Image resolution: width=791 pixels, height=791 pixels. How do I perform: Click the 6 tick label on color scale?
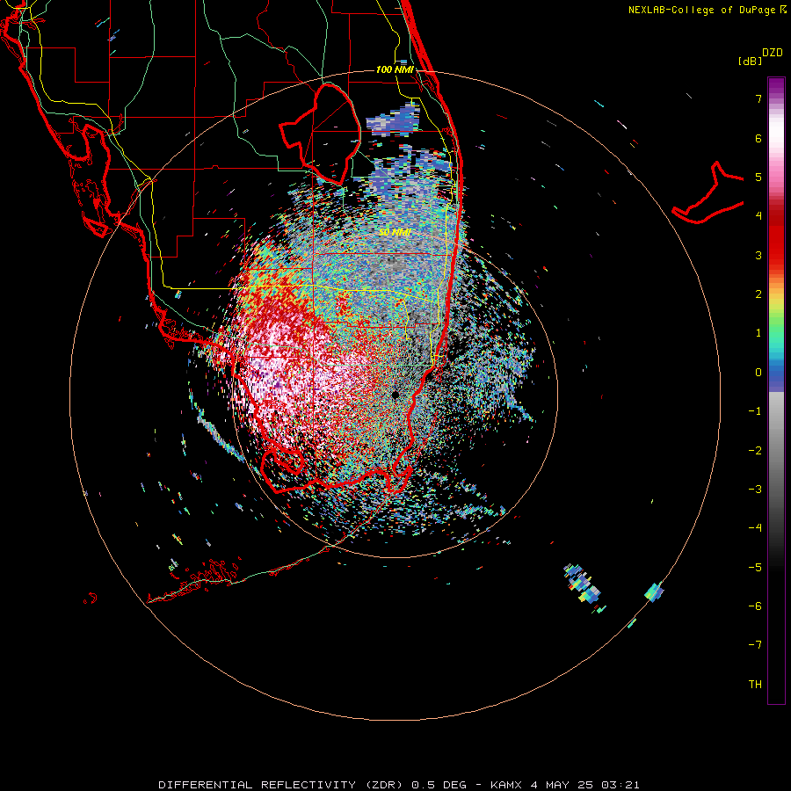758,138
